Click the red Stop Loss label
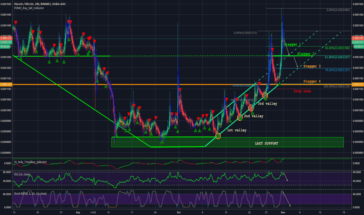The height and width of the screenshot is (215, 364). 302,91
